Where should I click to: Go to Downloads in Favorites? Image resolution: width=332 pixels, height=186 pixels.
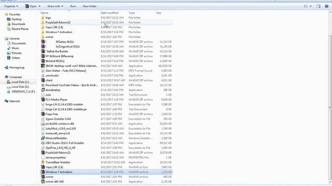point(19,24)
